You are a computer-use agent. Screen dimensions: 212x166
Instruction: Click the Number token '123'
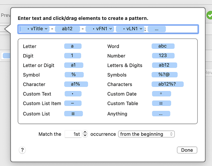coord(162,56)
